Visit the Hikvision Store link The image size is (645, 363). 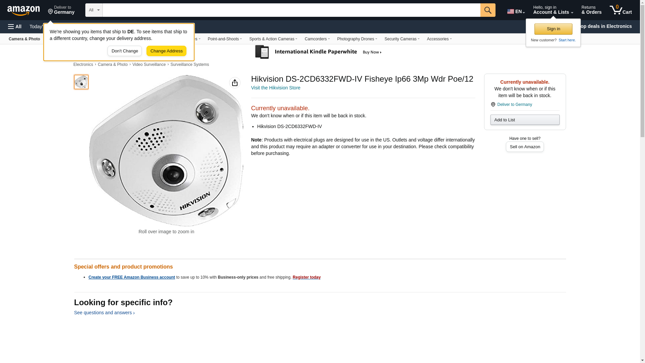coord(275,88)
